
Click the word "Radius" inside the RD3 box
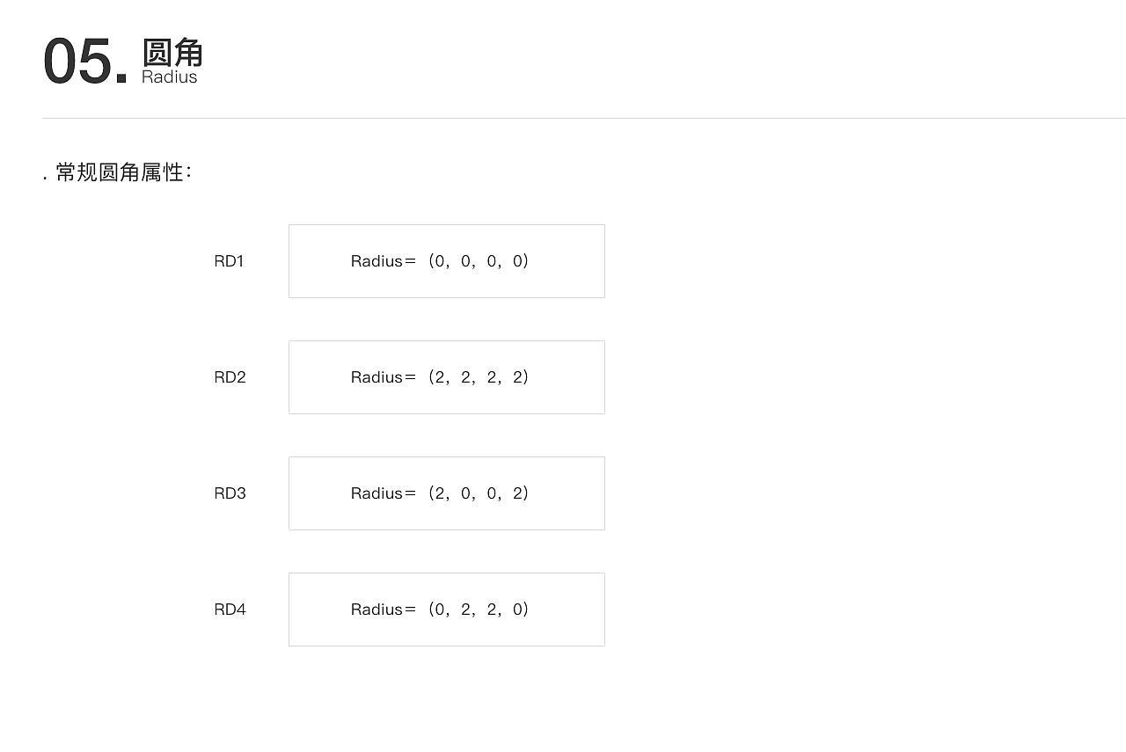click(x=377, y=493)
